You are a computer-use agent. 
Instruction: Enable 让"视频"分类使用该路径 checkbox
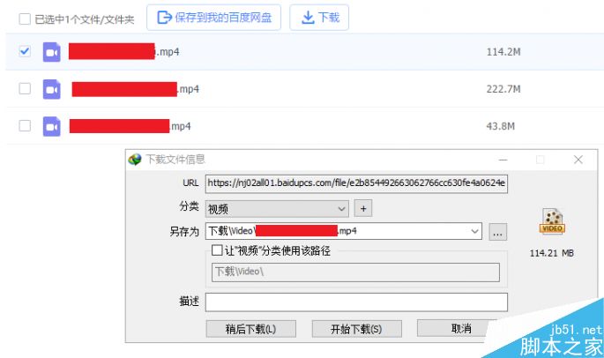pyautogui.click(x=217, y=250)
